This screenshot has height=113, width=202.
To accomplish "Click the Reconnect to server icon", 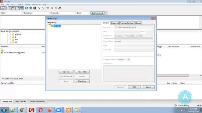I will (43, 8).
